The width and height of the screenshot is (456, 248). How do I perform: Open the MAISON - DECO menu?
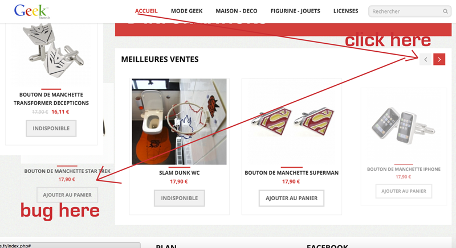237,11
